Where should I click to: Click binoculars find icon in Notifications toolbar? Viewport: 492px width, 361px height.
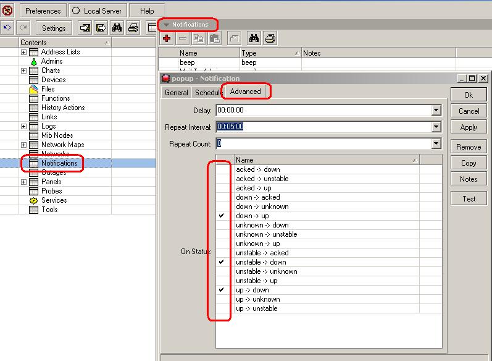click(x=254, y=39)
